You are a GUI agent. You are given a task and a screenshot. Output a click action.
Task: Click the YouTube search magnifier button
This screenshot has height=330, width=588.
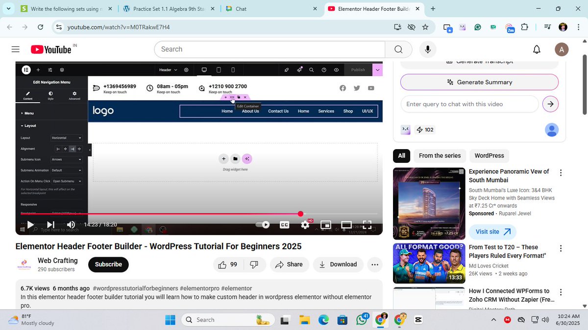398,49
